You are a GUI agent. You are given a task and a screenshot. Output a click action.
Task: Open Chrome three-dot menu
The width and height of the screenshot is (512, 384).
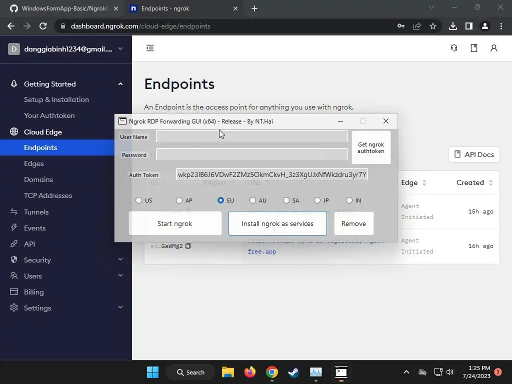pyautogui.click(x=501, y=26)
